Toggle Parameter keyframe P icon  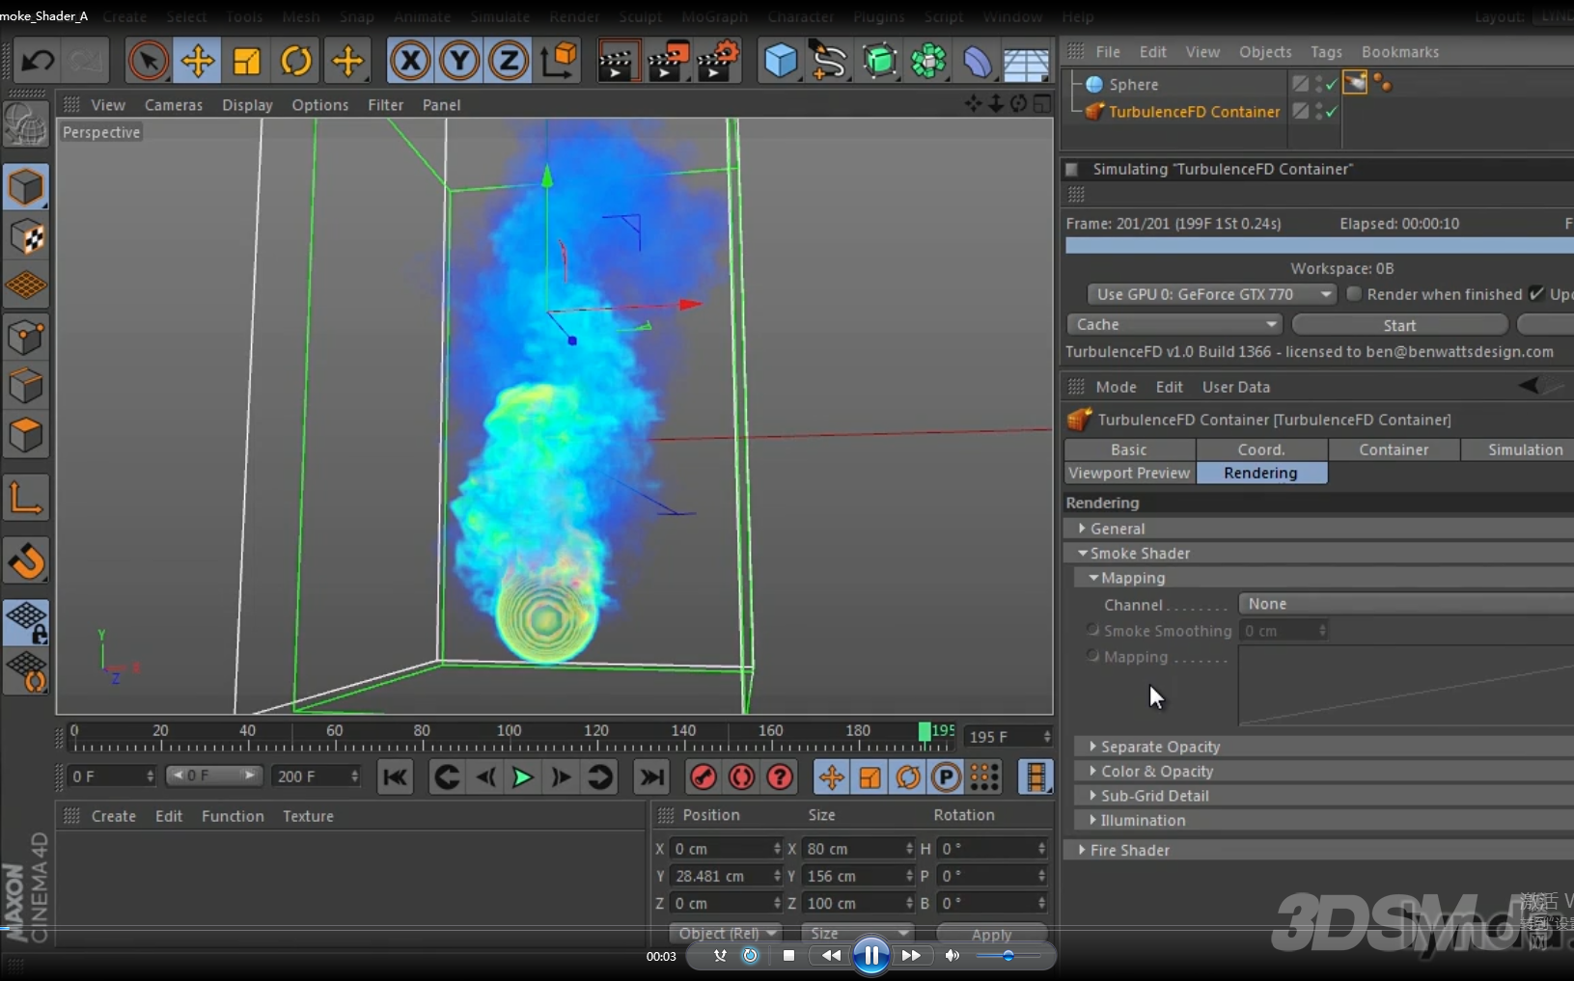pos(946,777)
